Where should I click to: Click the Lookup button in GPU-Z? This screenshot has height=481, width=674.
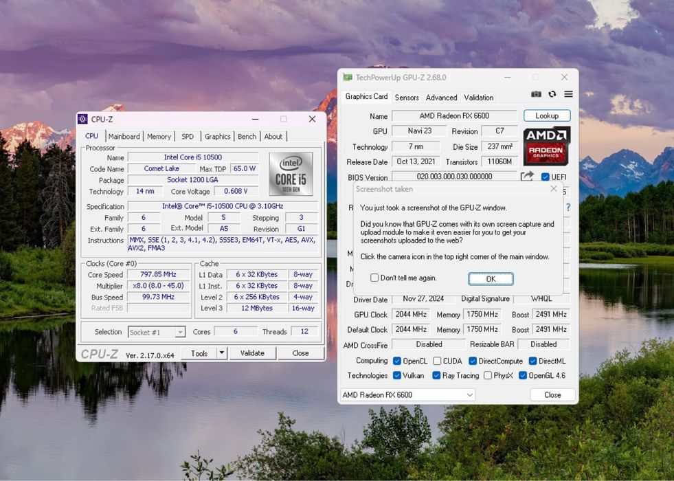(x=547, y=115)
